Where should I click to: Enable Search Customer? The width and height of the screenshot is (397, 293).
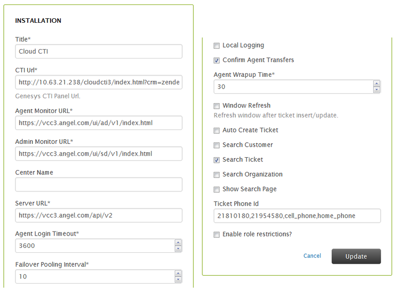pyautogui.click(x=216, y=145)
